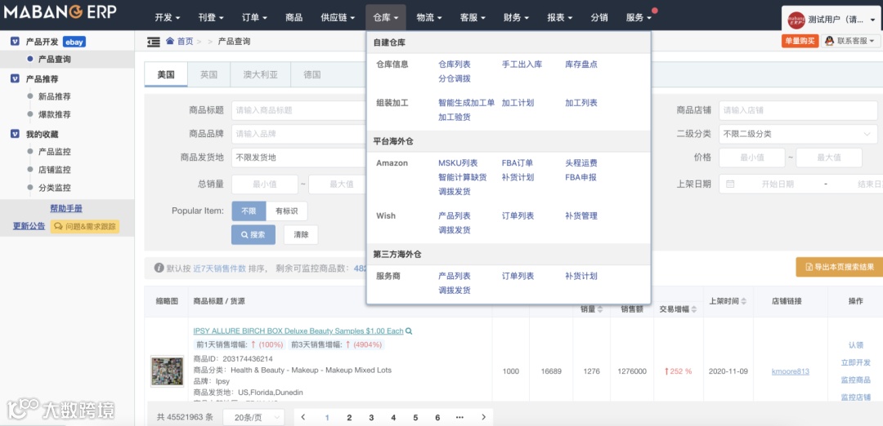Click the 产品推荐 section V icon
This screenshot has width=883, height=426.
(x=16, y=78)
